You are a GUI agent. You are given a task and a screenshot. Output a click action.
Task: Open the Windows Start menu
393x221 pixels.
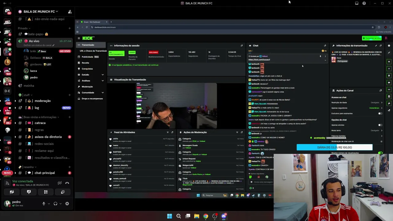coord(169,216)
